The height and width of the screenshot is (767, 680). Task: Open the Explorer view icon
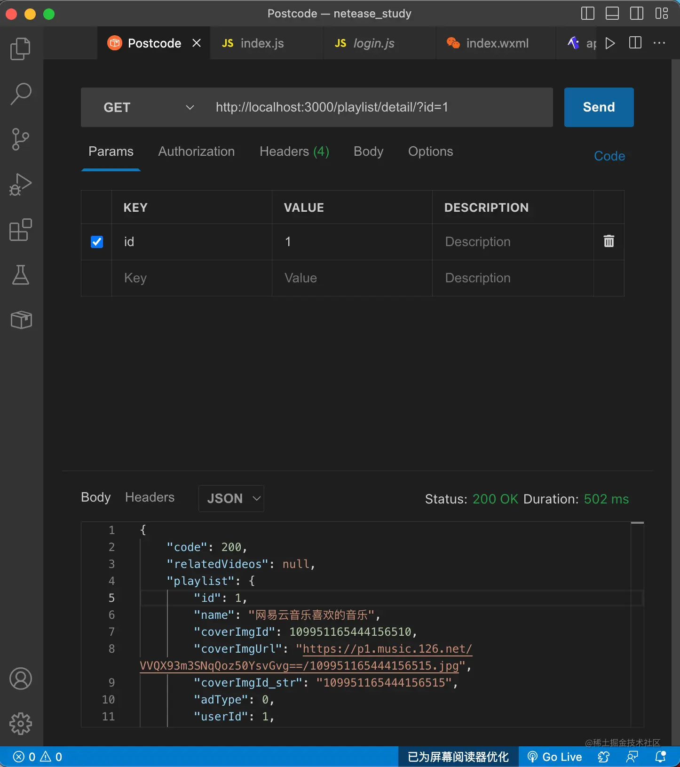tap(21, 49)
